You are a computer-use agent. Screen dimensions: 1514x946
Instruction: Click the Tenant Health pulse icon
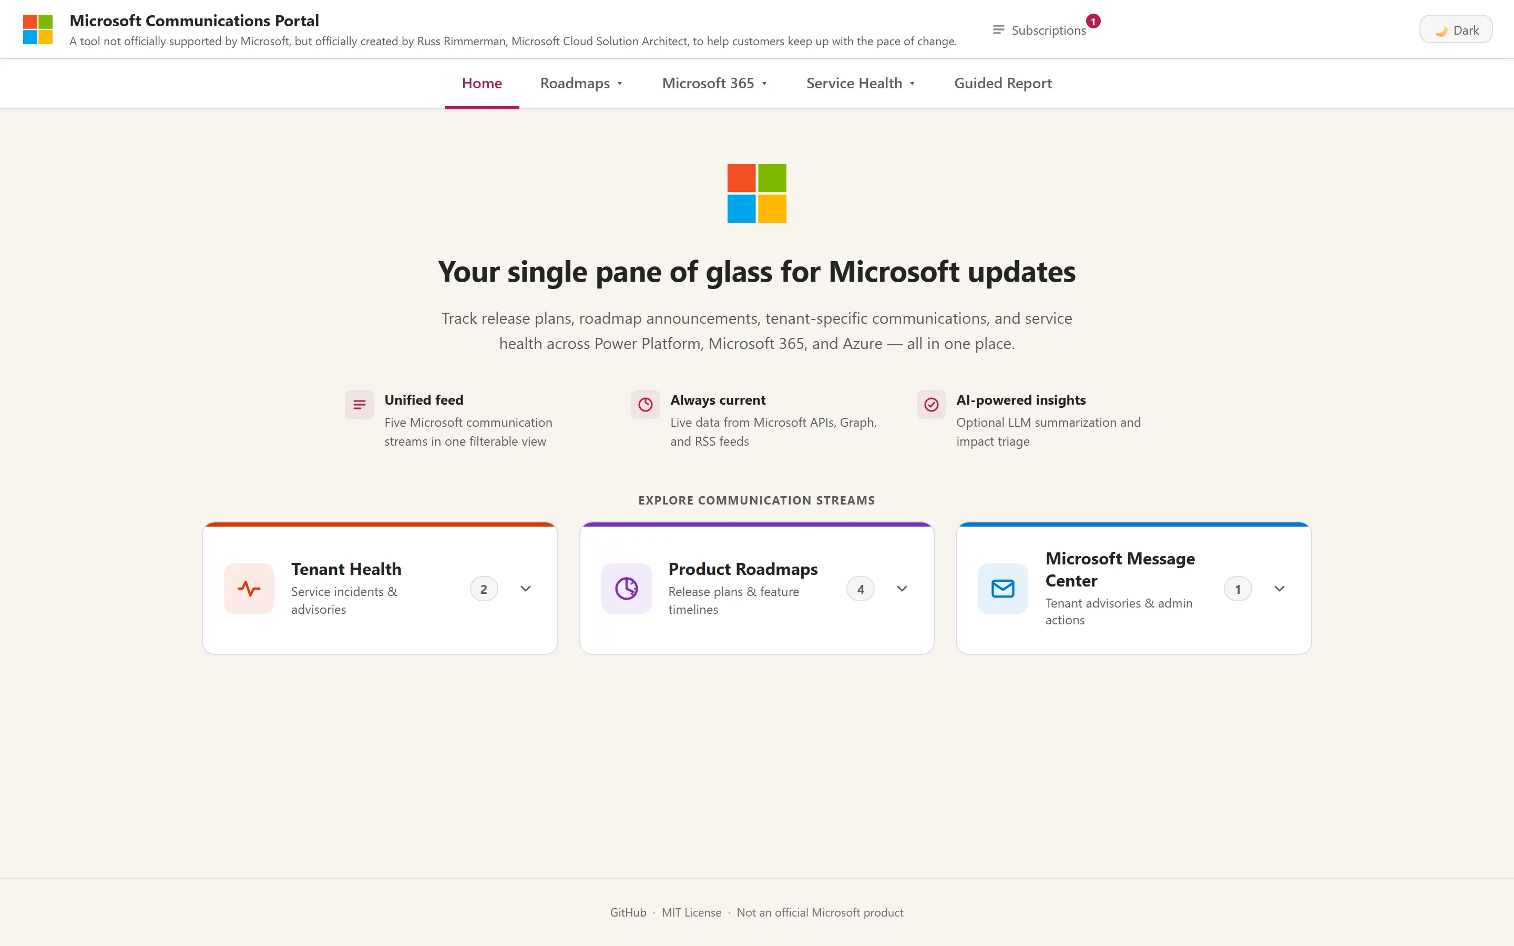tap(249, 589)
